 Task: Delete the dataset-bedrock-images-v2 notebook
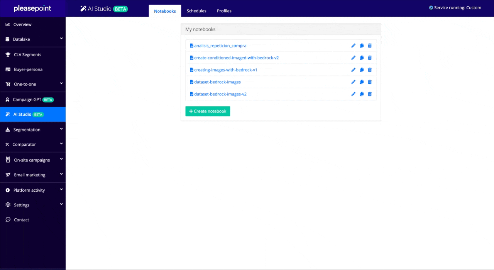370,94
